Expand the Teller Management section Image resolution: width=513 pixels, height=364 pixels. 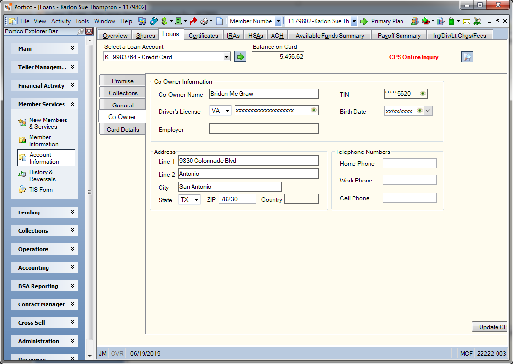45,67
